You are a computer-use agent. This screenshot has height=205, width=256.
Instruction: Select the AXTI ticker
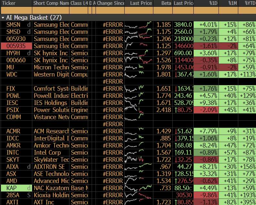coord(12,202)
